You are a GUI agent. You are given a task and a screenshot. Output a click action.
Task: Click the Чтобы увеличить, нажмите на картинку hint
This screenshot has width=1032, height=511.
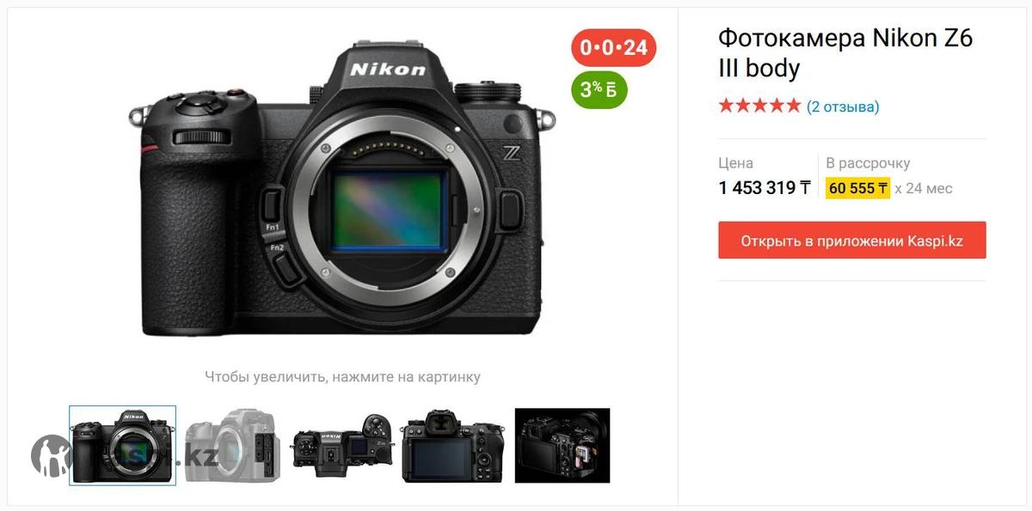(342, 376)
